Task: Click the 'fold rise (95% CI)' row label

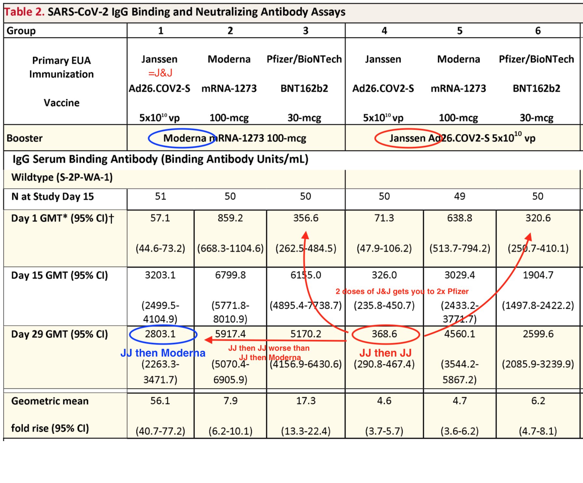Action: tap(50, 428)
